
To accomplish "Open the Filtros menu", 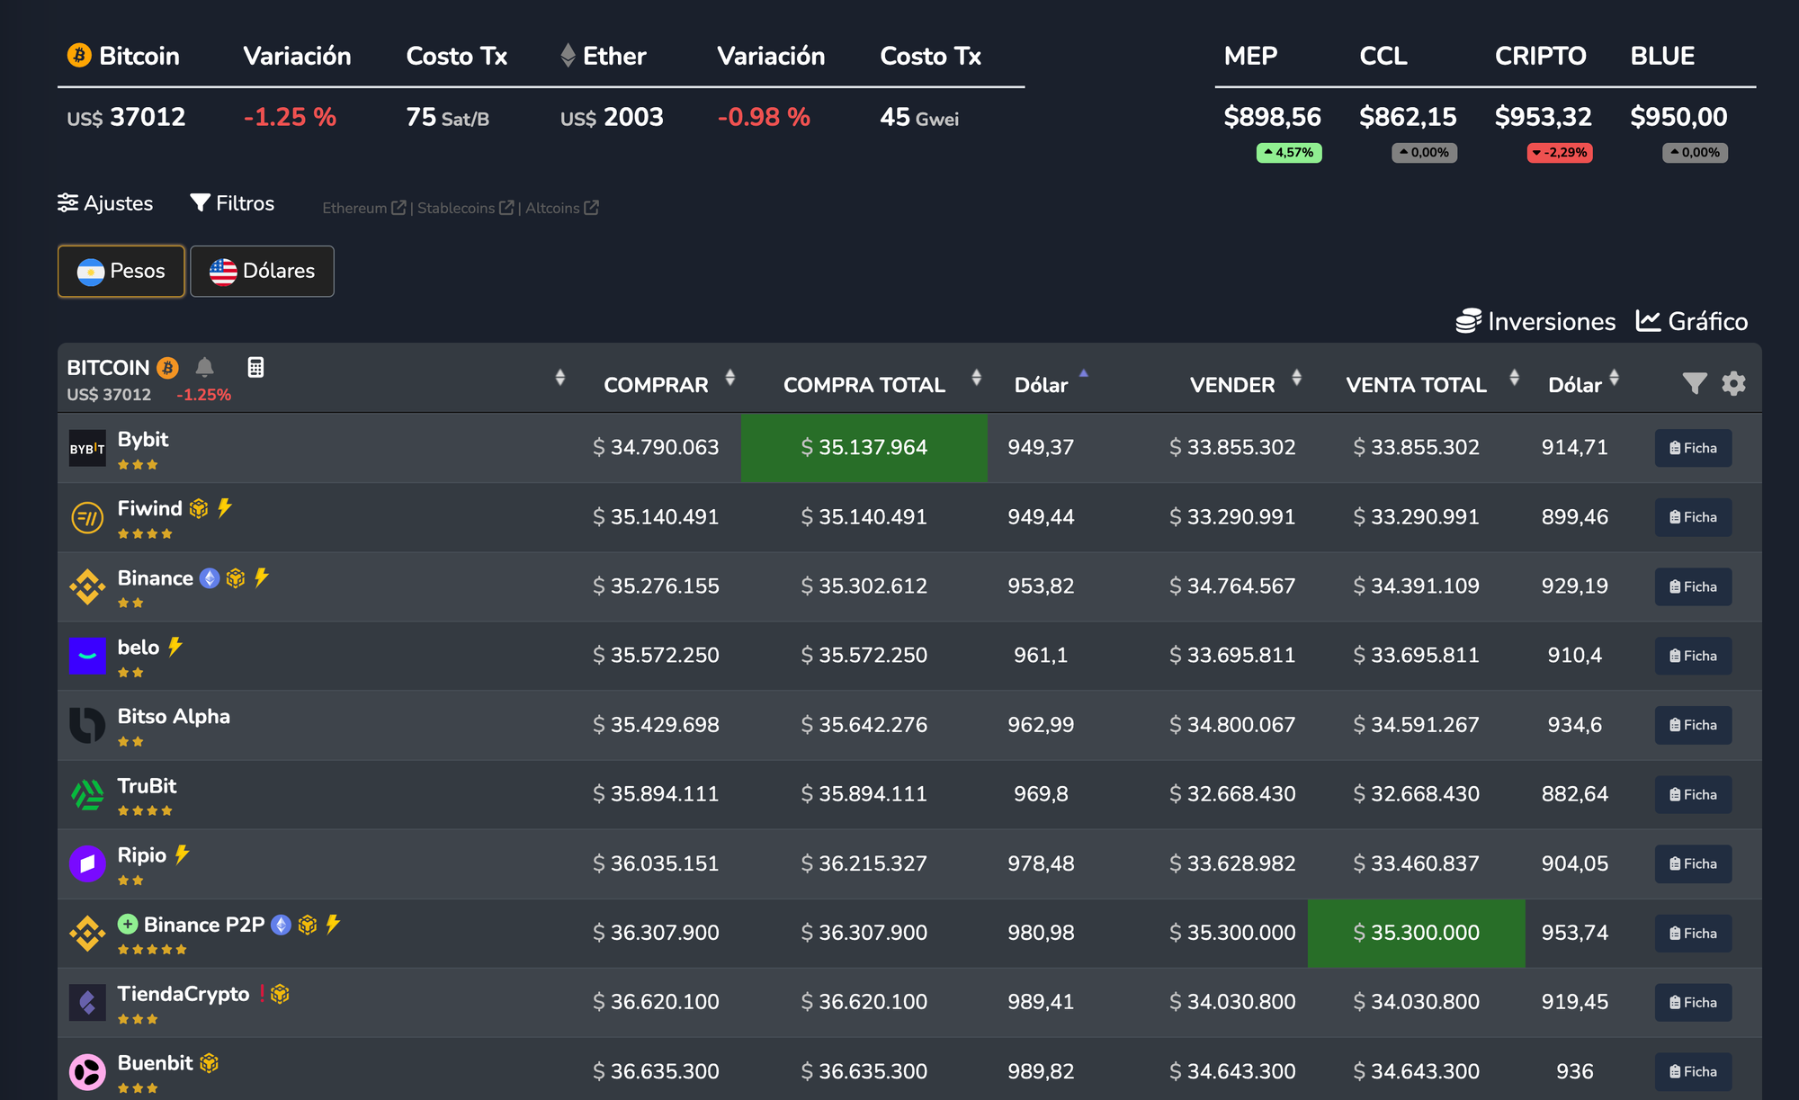I will [x=232, y=203].
